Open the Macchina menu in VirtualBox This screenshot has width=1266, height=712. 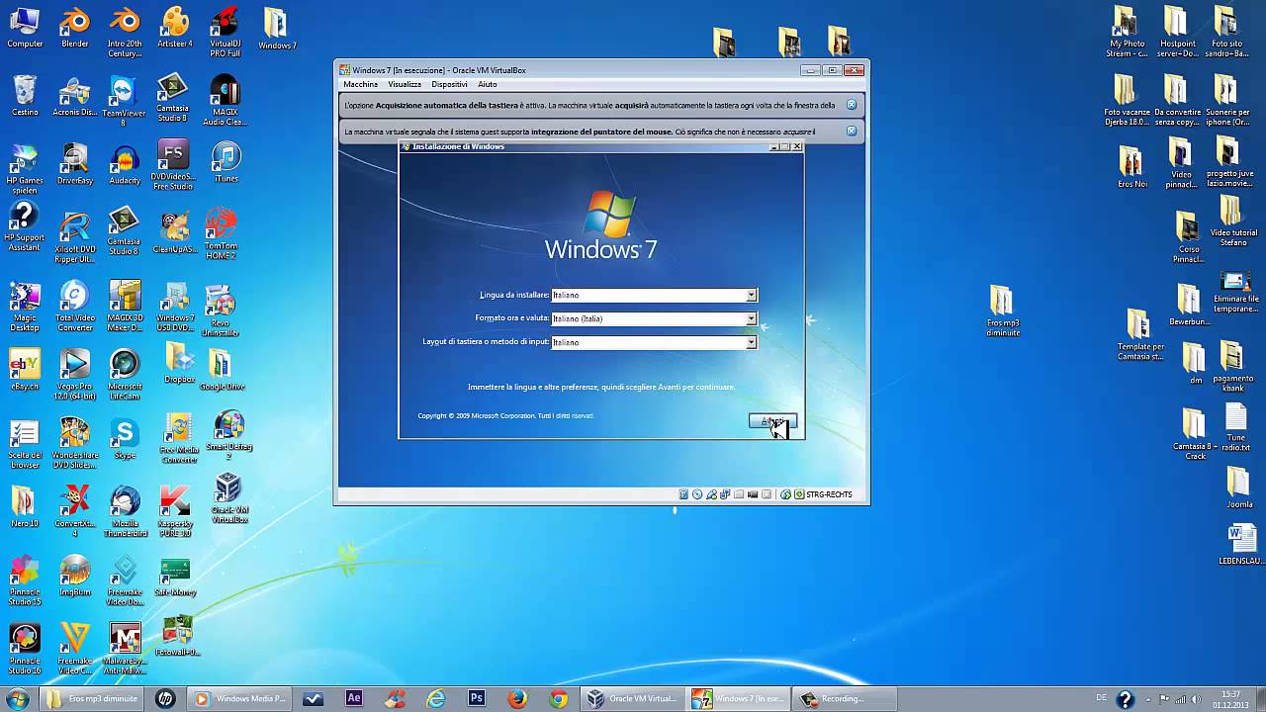click(360, 84)
